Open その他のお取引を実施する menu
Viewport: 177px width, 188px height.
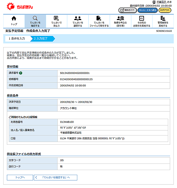142,21
